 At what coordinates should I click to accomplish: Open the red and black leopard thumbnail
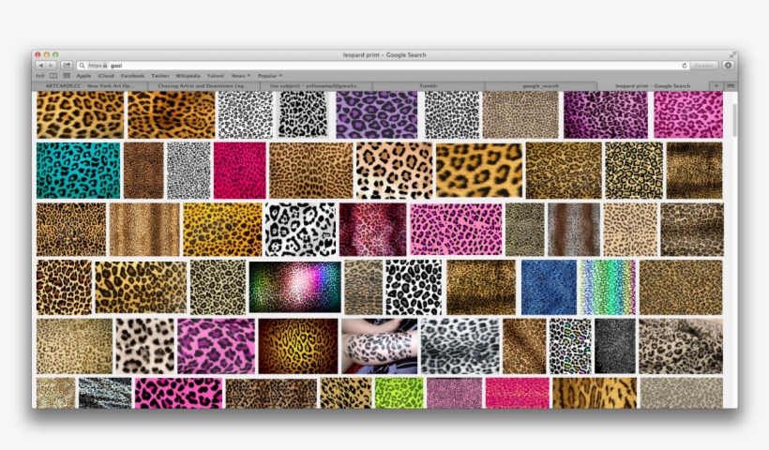pos(372,230)
